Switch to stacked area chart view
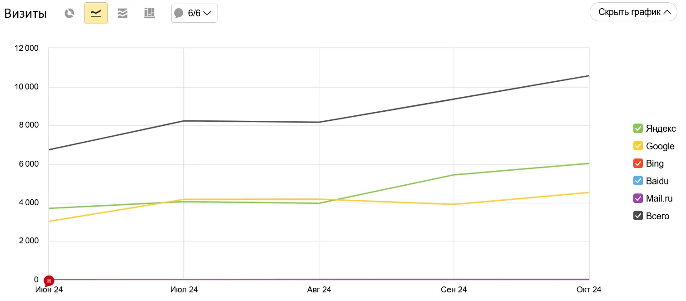Image resolution: width=686 pixels, height=301 pixels. click(122, 13)
